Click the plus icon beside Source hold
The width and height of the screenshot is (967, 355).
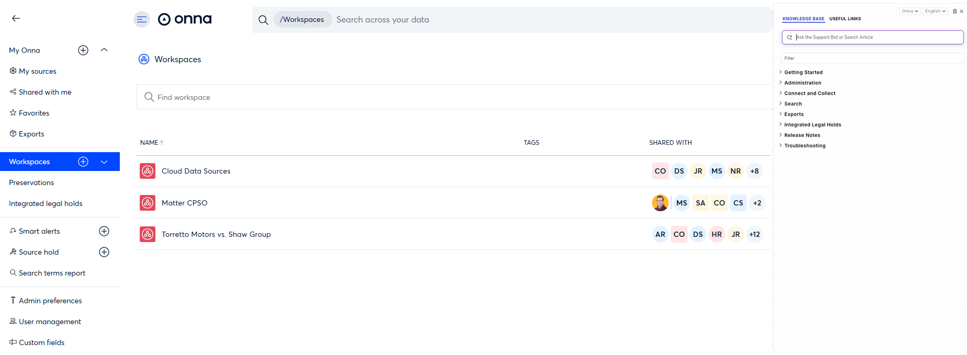point(104,252)
